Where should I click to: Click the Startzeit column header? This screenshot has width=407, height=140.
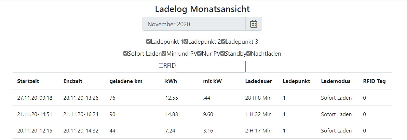pos(28,81)
